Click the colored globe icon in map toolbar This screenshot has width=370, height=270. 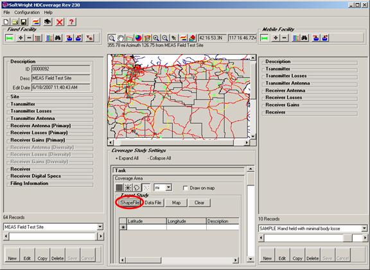[x=138, y=38]
